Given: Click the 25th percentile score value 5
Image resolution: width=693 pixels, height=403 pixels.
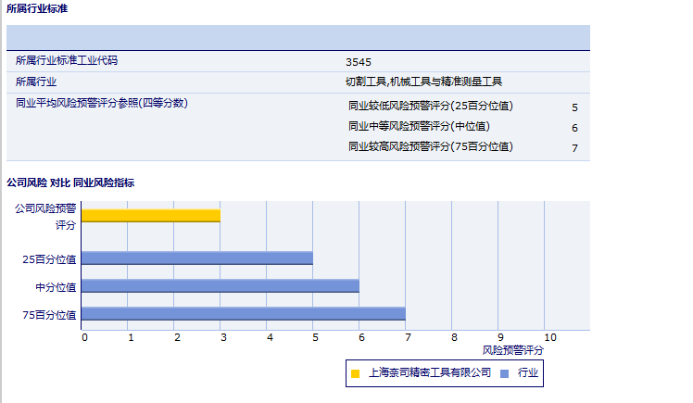Looking at the screenshot, I should [574, 107].
